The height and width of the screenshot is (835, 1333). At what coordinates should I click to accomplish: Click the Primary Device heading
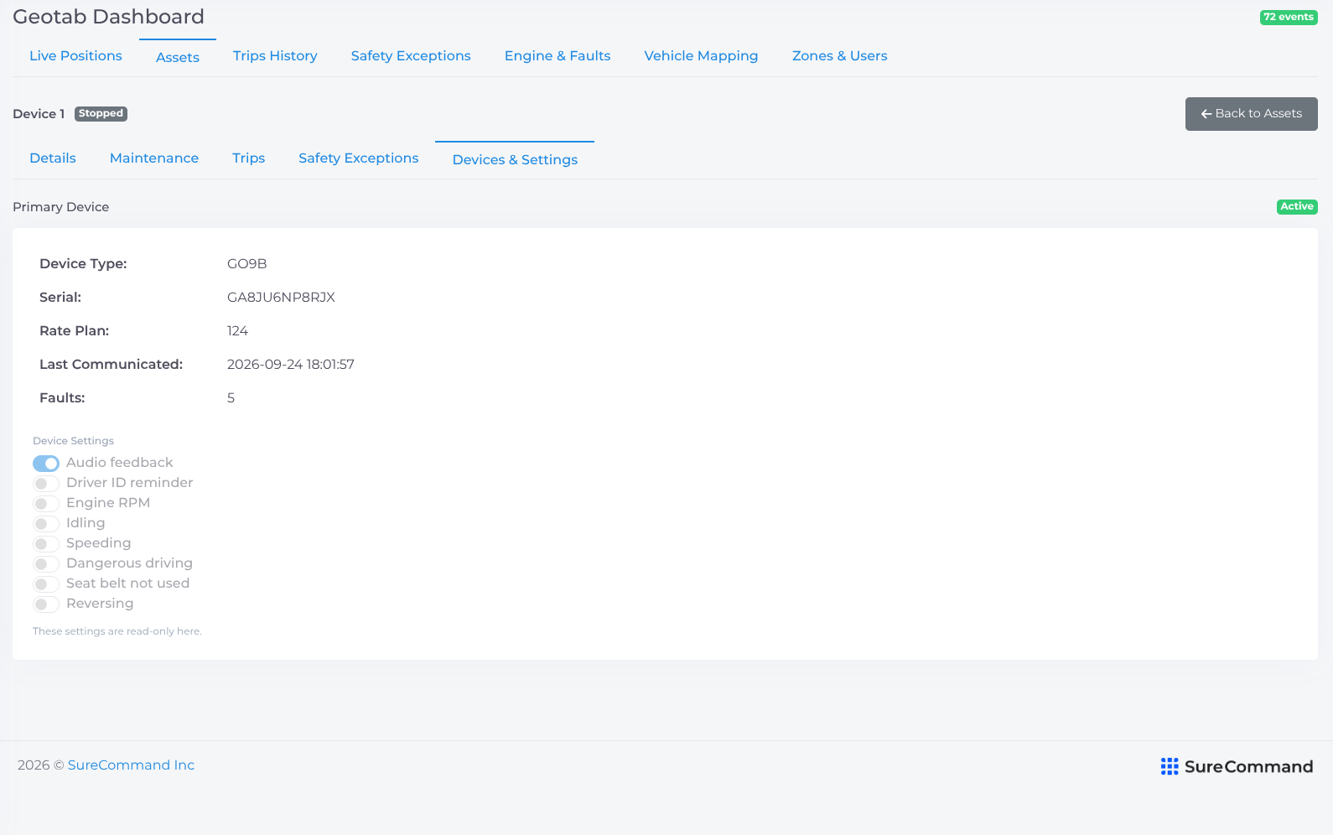(60, 207)
